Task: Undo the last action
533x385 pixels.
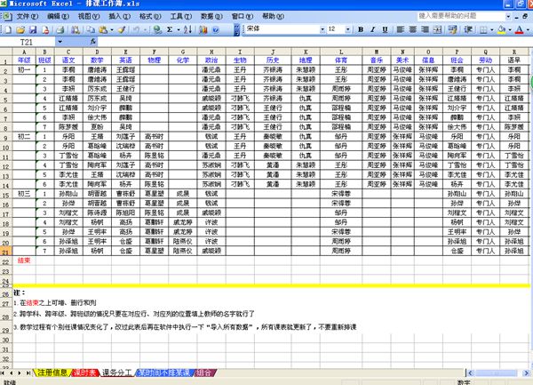Action: [136, 30]
